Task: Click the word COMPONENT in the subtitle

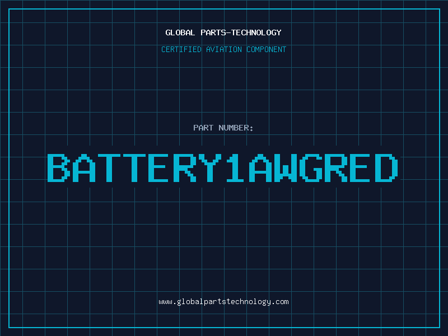Action: coord(266,49)
